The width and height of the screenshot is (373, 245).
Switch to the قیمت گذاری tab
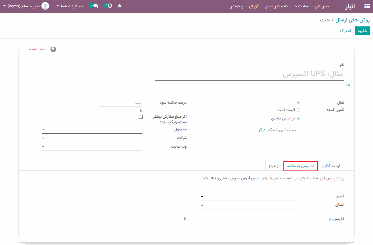pos(331,166)
